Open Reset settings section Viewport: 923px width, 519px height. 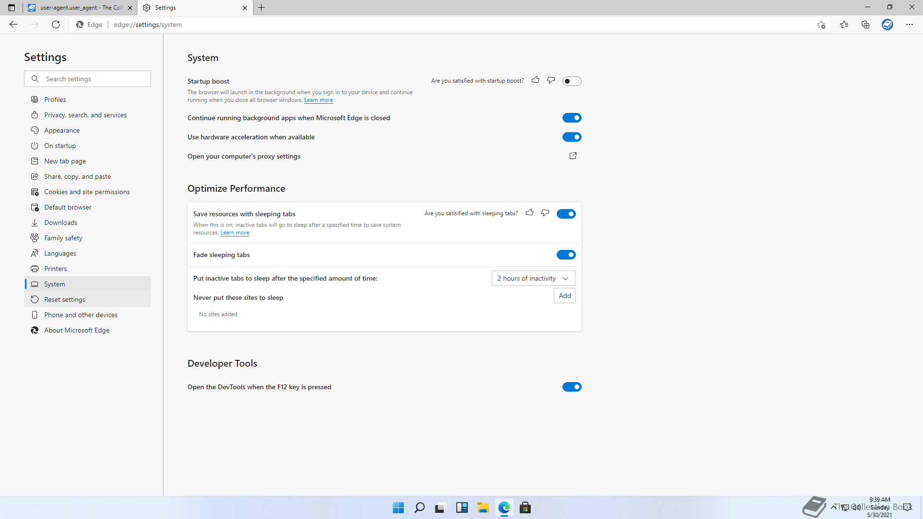coord(87,299)
